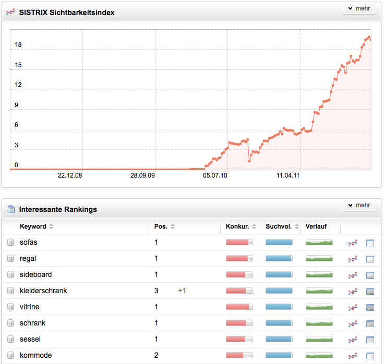Open the table icon for the regal row
This screenshot has height=364, width=384.
point(370,259)
